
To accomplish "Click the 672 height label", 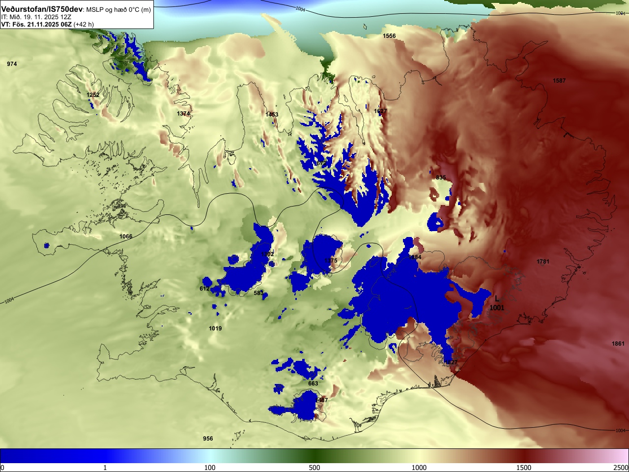I will click(x=321, y=163).
